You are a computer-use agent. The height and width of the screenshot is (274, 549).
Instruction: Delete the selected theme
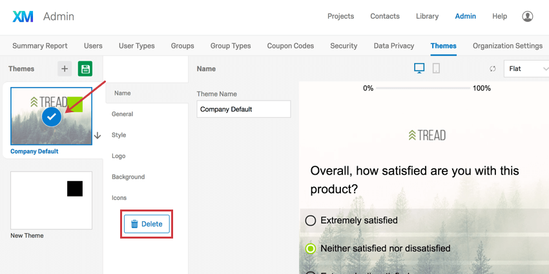[147, 224]
